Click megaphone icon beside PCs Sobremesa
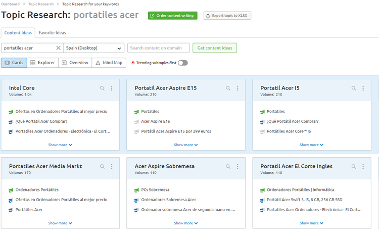This screenshot has width=379, height=234. 136,190
